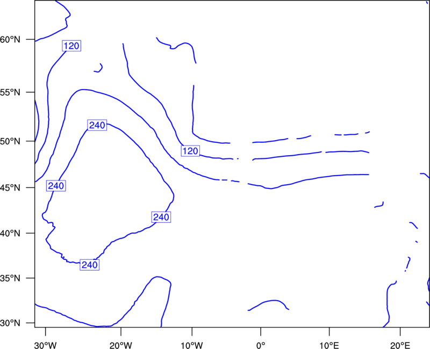The image size is (430, 349).
Task: Click the 120 contour label just below 60°N
Action: pos(71,46)
